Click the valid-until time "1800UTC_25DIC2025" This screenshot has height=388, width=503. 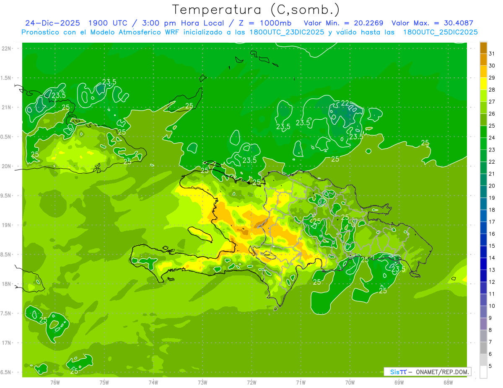click(x=440, y=32)
